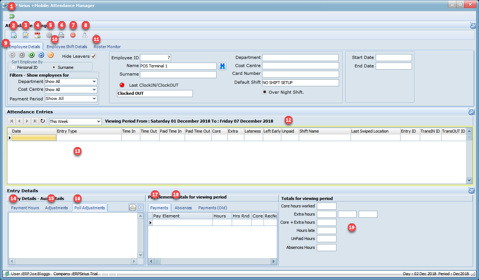Select Personal ID sort option
This screenshot has height=280, width=479.
tap(13, 67)
